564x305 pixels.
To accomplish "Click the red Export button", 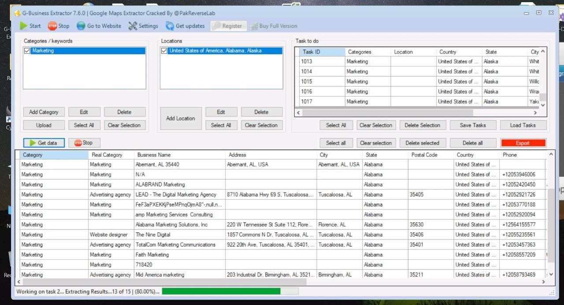I will 523,143.
